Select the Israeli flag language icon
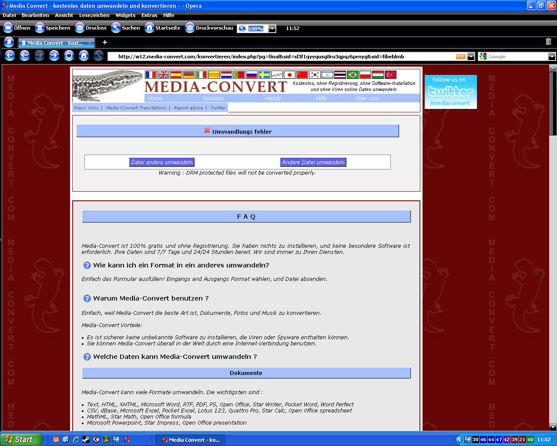This screenshot has width=557, height=446. point(327,75)
